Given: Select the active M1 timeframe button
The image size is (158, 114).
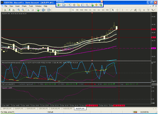Looking at the screenshot, I should (x=73, y=10).
